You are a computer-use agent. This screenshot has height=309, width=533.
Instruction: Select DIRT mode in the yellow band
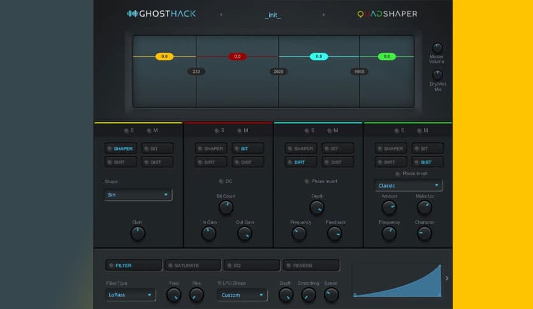tap(120, 162)
